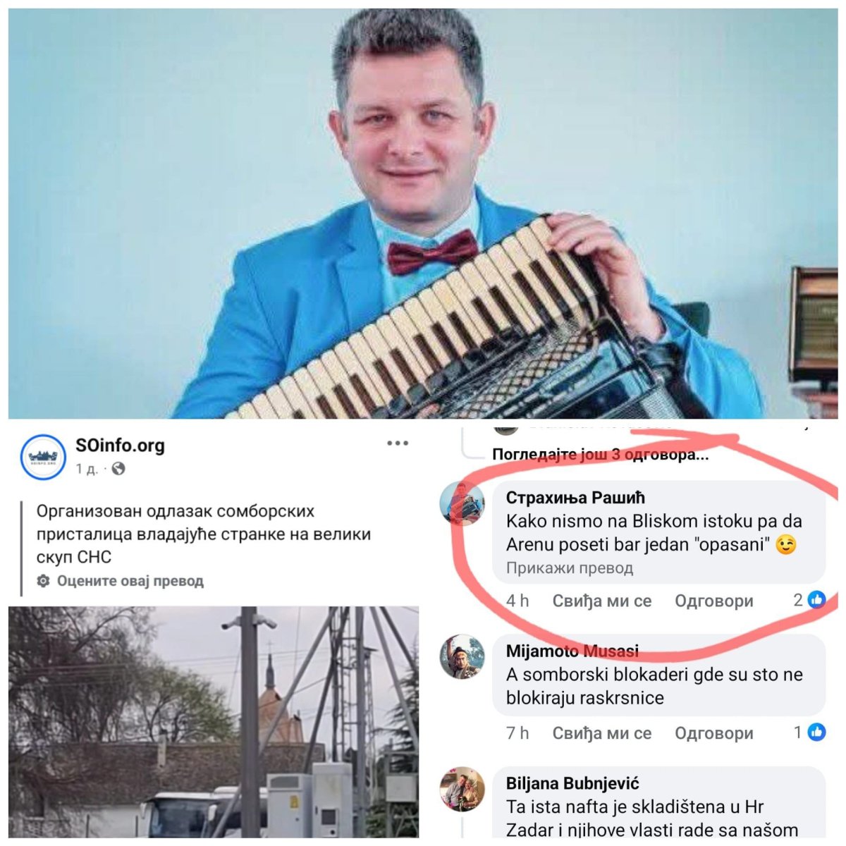Open the accordion player photo
The width and height of the screenshot is (846, 846).
(x=423, y=214)
